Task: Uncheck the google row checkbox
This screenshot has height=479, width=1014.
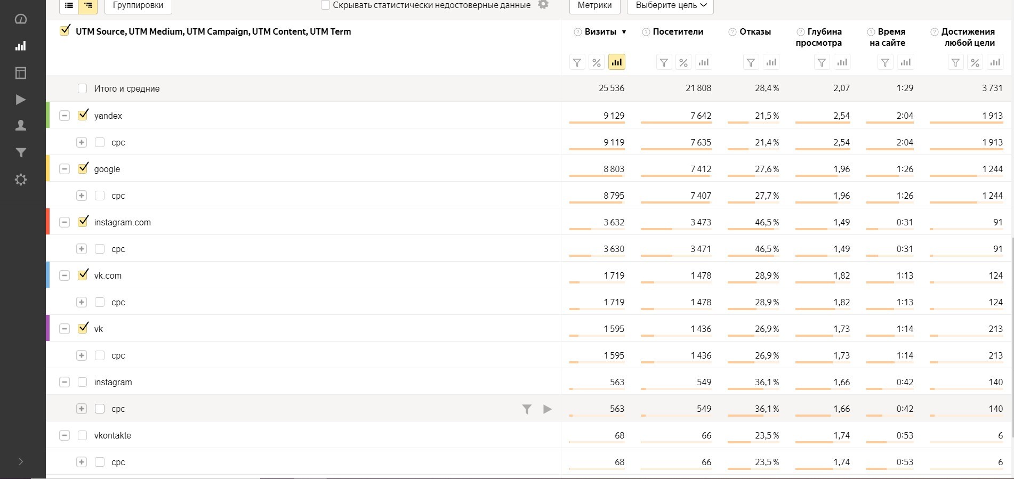Action: (x=83, y=168)
